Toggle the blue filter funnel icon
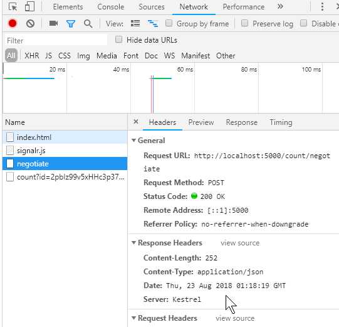The height and width of the screenshot is (327, 339). point(71,24)
